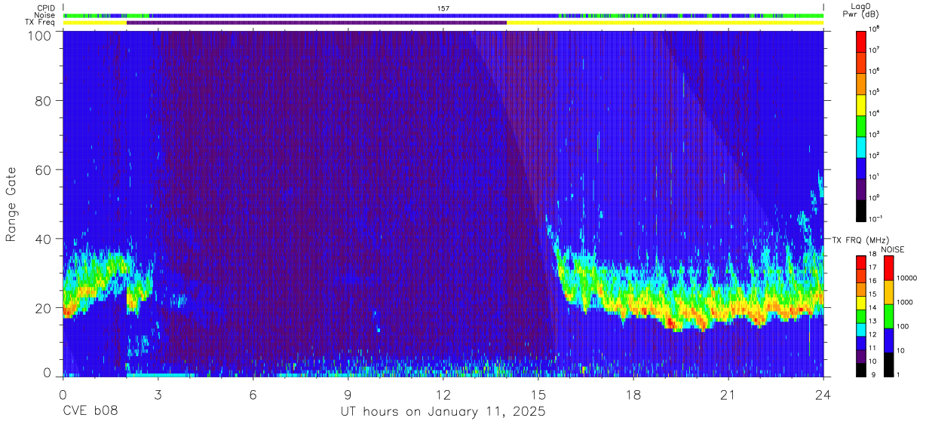Click the "UT hours on January 11, 2025" axis title
Screen dimensions: 926x427
[x=443, y=412]
